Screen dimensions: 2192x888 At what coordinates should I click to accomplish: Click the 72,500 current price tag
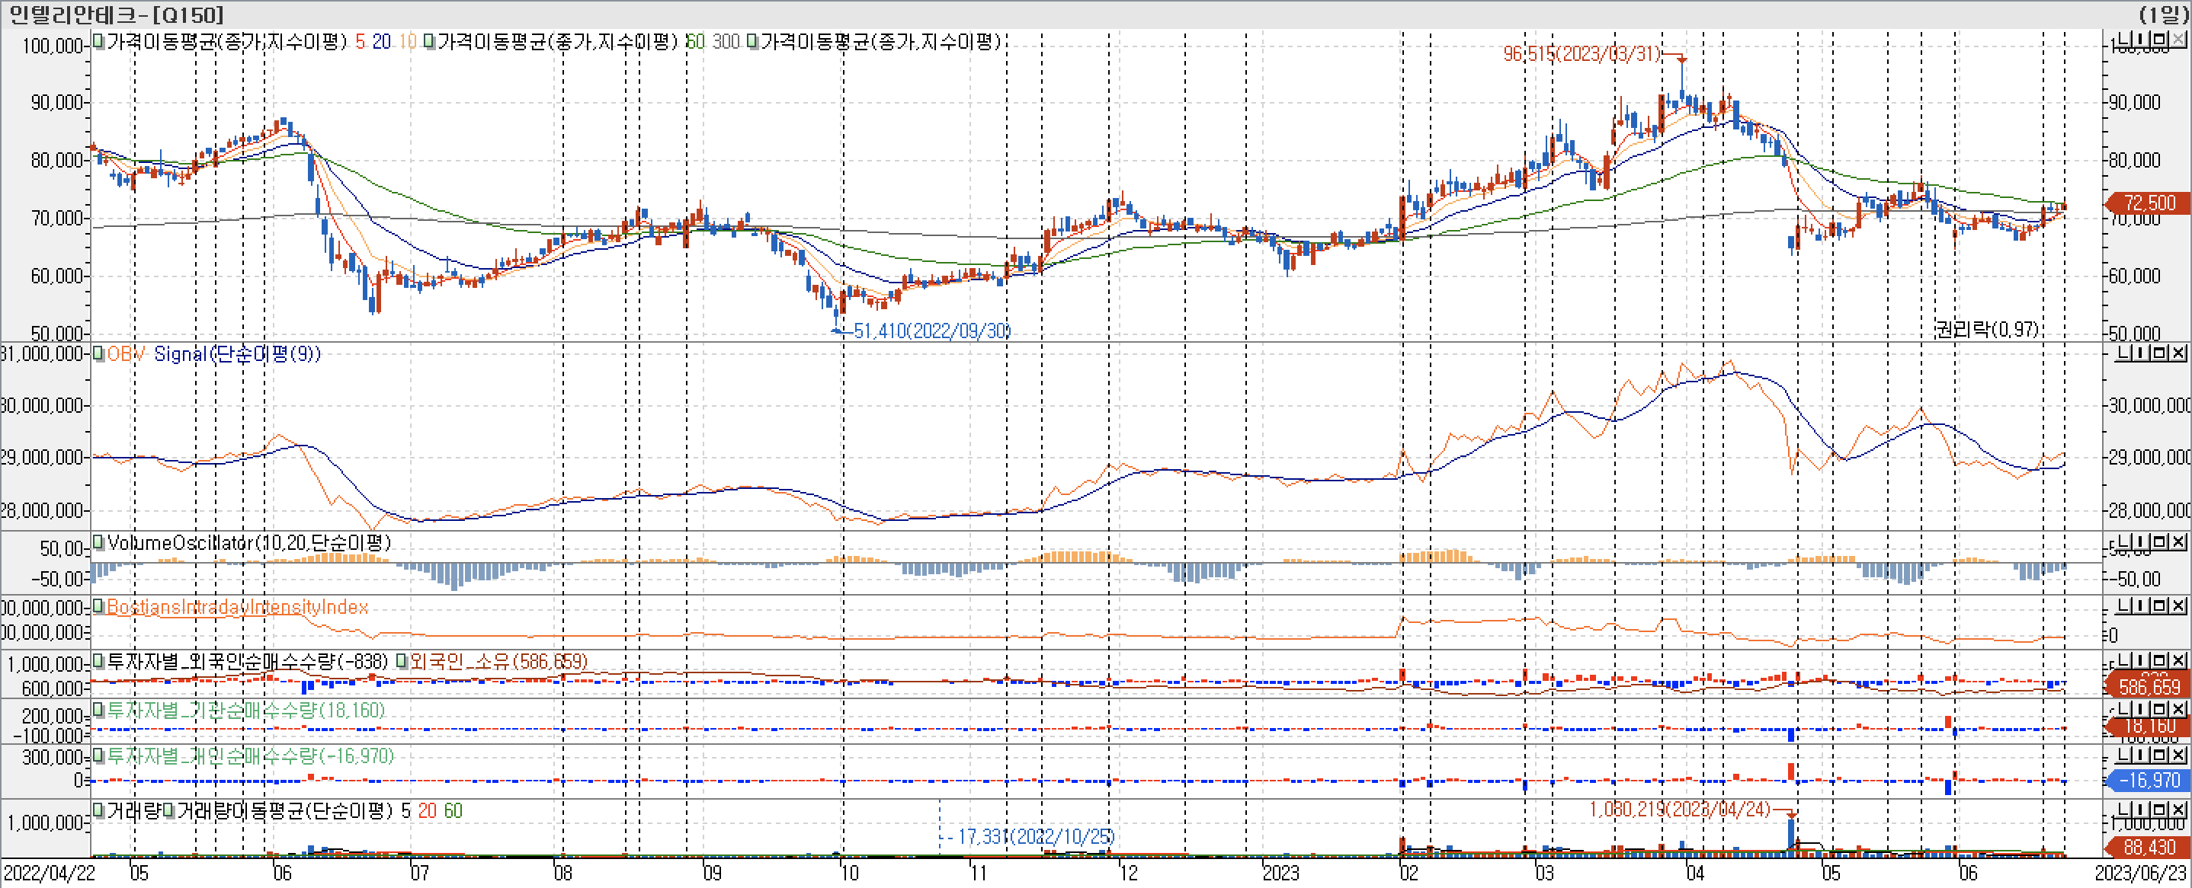click(x=2149, y=203)
